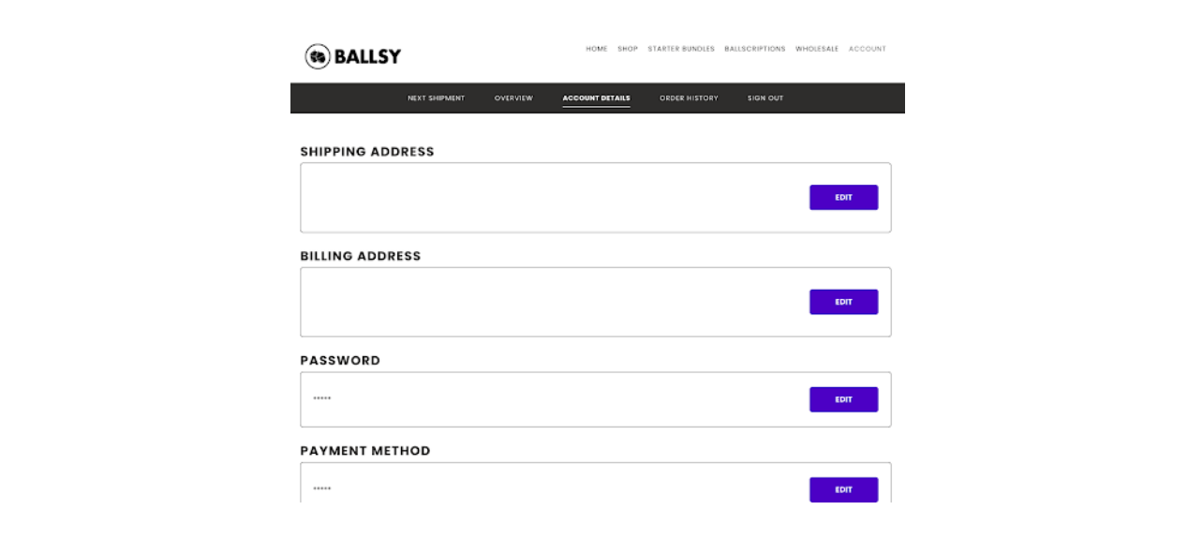Click the masked payment method field
Image resolution: width=1203 pixels, height=540 pixels.
click(x=596, y=483)
